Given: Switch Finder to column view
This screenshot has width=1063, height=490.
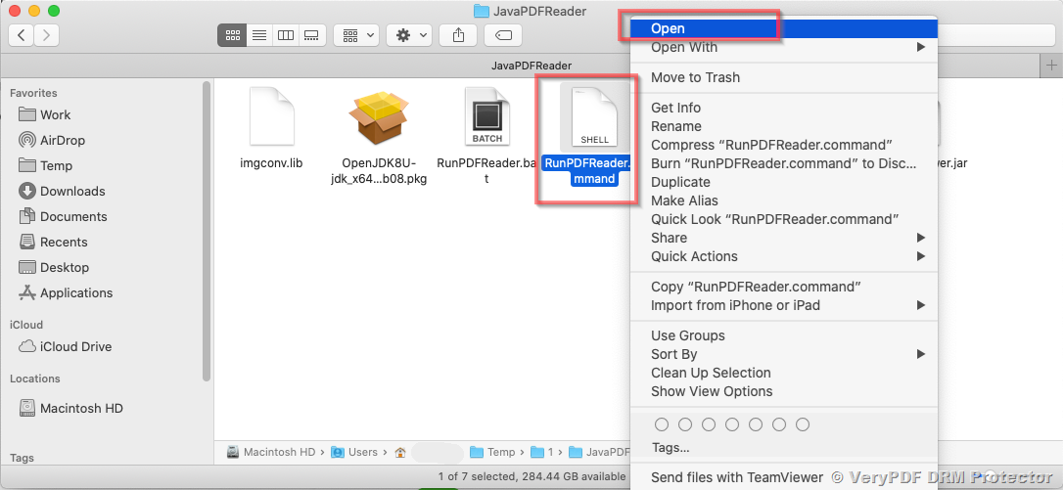Looking at the screenshot, I should (x=286, y=35).
